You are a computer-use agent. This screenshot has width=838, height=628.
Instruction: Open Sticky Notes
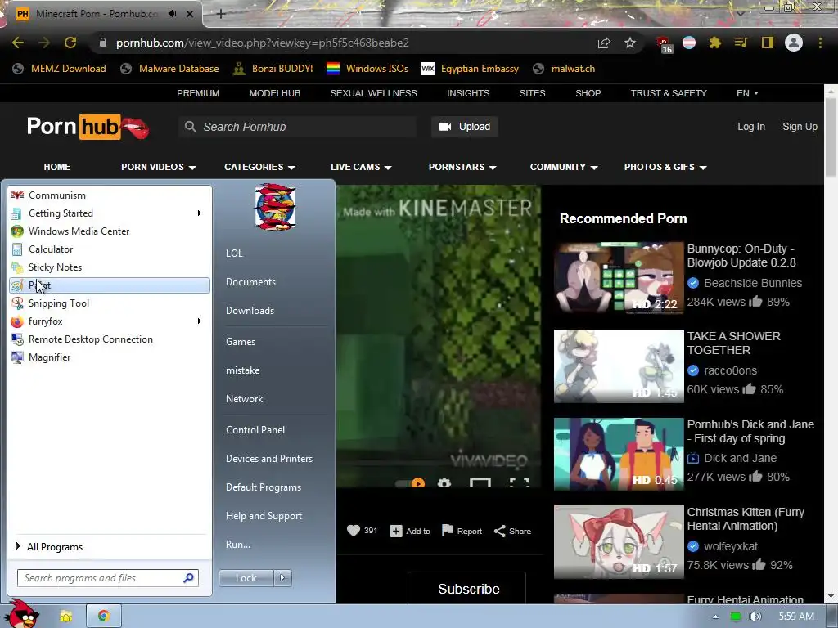point(110,267)
